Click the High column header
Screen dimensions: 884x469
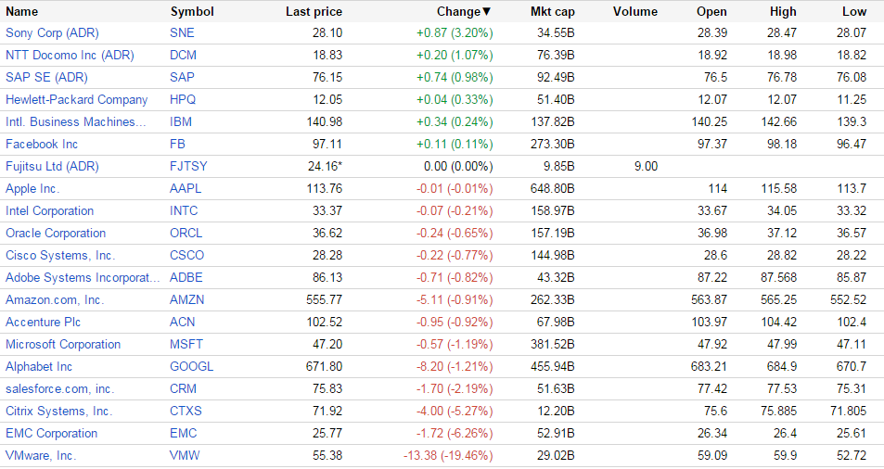[783, 12]
